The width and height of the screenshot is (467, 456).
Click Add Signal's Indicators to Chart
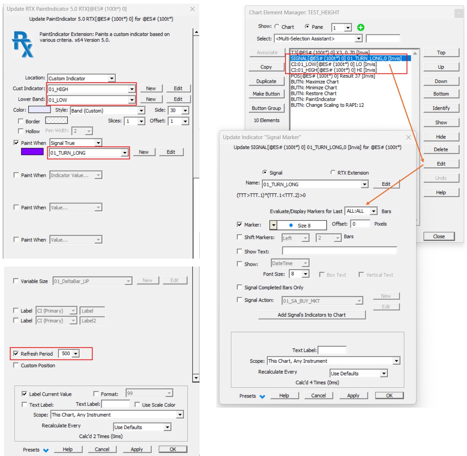pos(311,315)
